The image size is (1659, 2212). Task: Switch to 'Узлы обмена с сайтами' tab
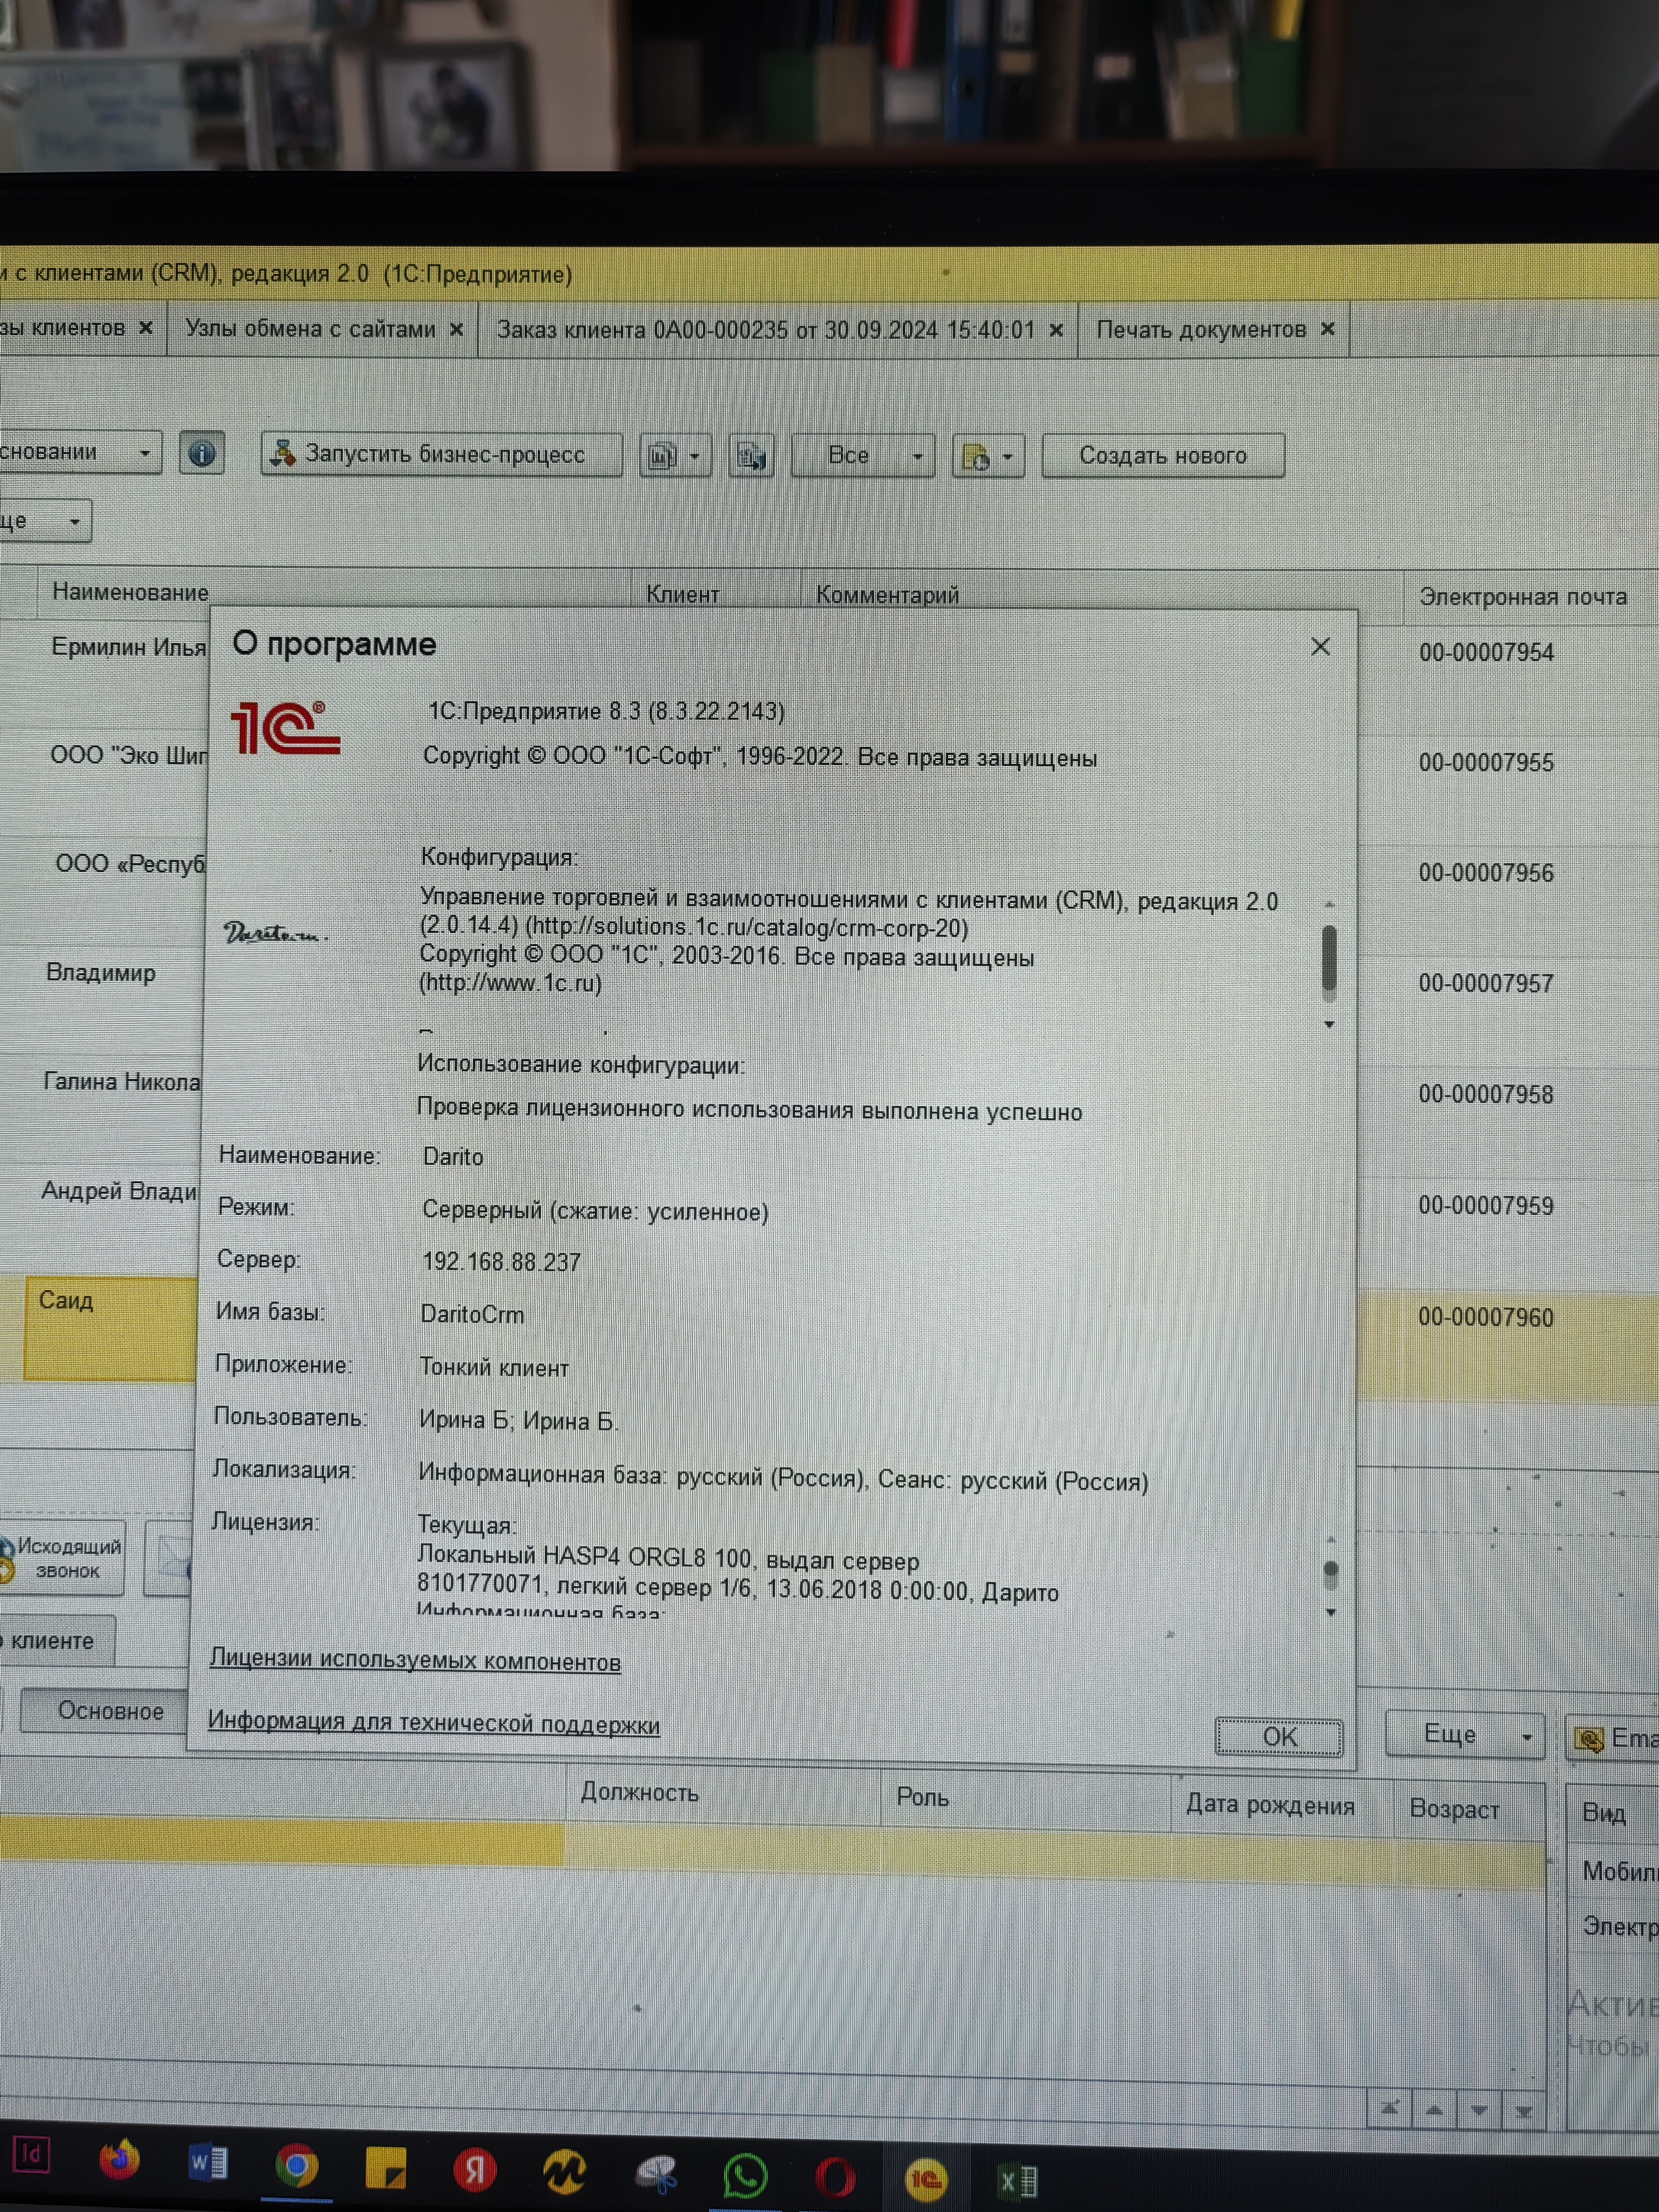click(x=310, y=329)
